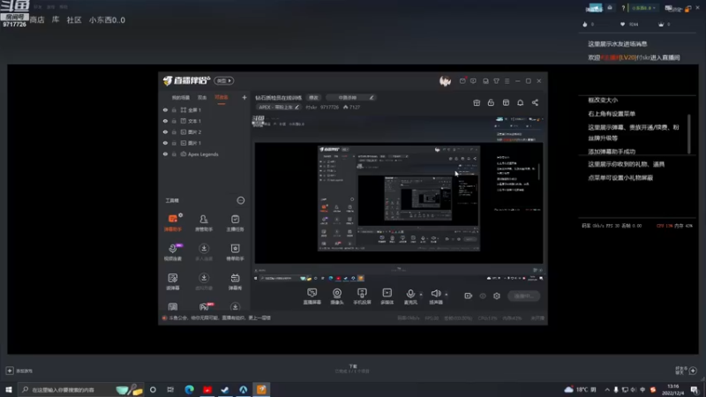
Task: Open the mode switch pill beside the logo
Action: pos(224,80)
